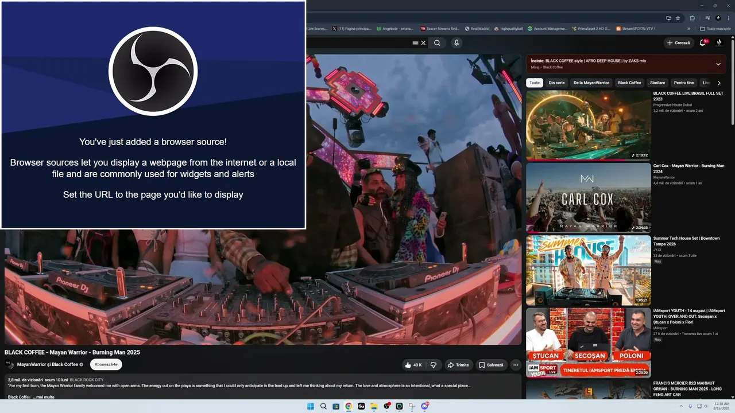Click the 'Trimite' share button

(x=458, y=365)
